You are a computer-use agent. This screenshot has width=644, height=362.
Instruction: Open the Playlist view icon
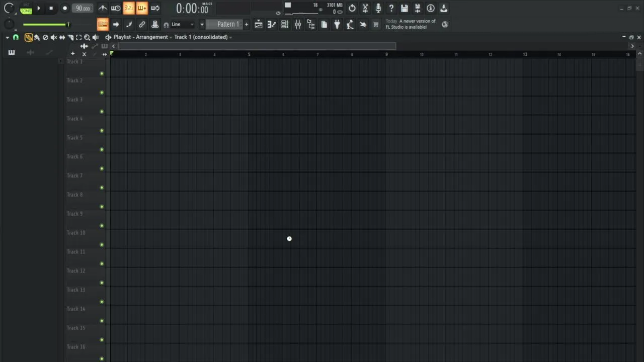click(259, 24)
